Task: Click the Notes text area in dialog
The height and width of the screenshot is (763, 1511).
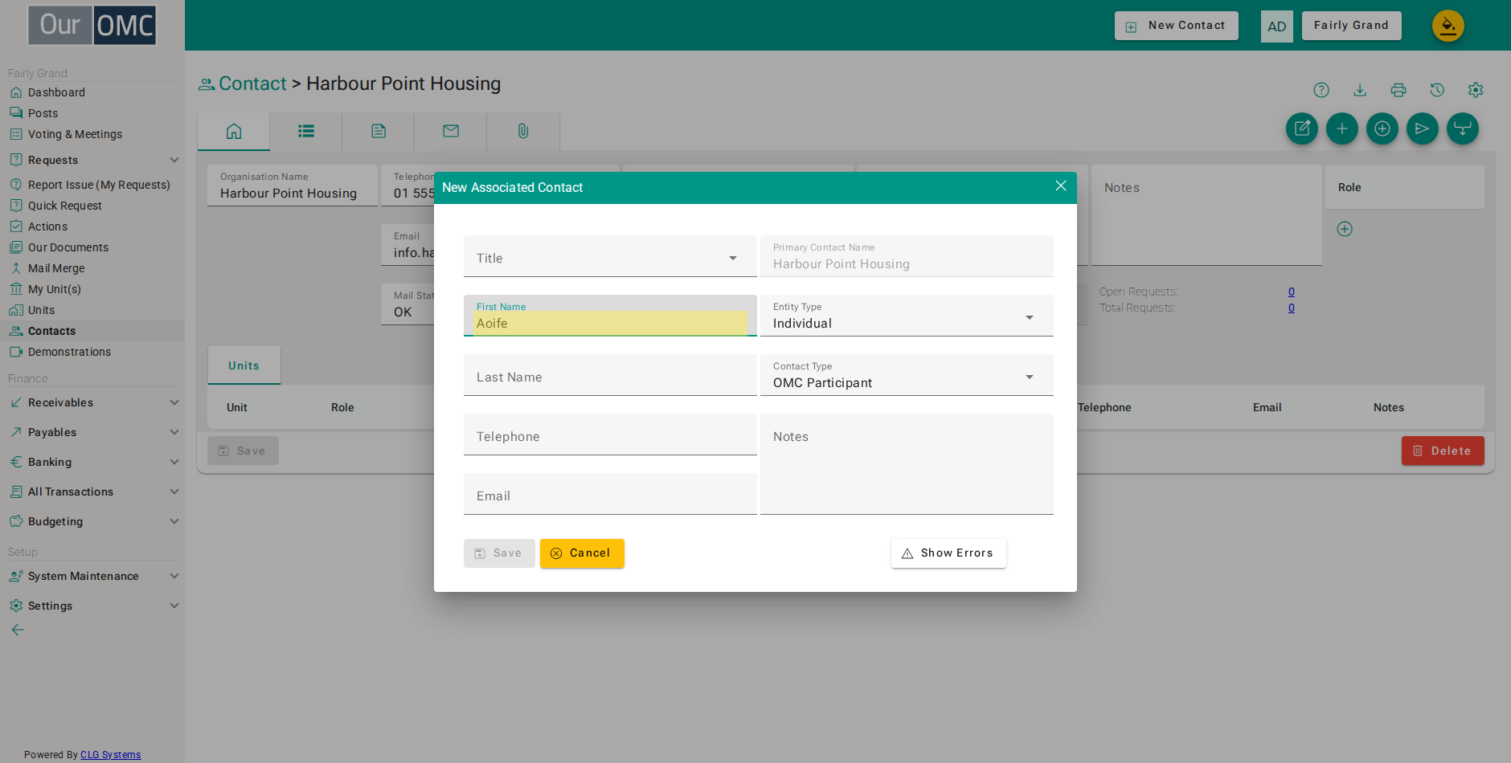Action: point(907,464)
